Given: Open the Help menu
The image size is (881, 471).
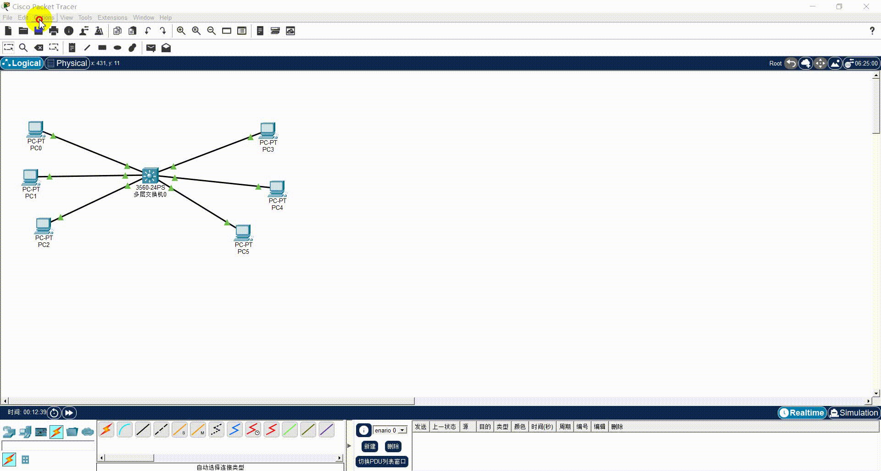Looking at the screenshot, I should click(166, 17).
